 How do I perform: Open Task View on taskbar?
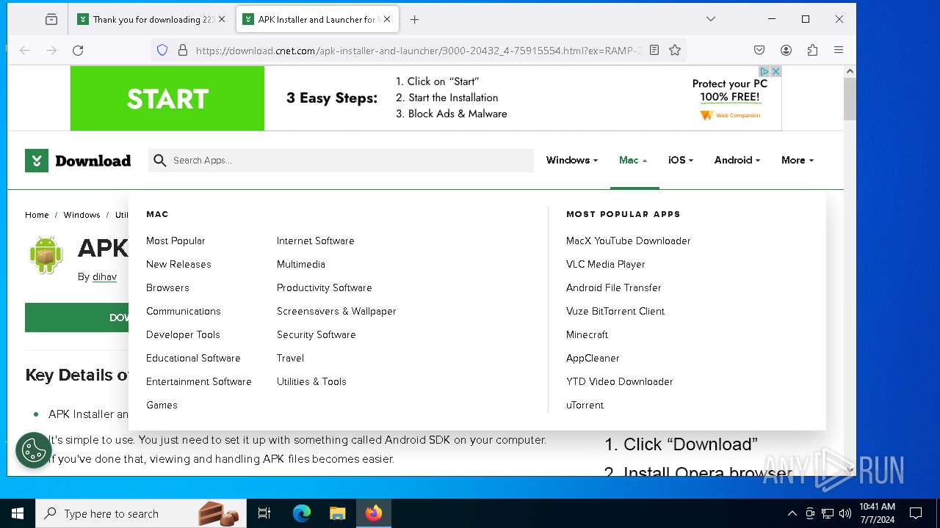[x=264, y=513]
